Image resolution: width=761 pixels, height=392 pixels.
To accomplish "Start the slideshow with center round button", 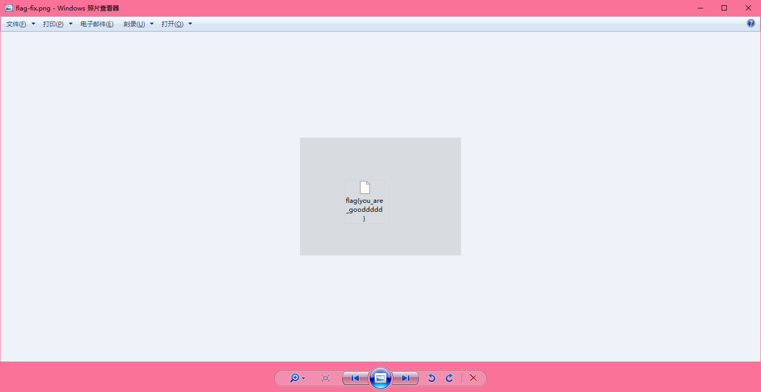I will (x=380, y=378).
